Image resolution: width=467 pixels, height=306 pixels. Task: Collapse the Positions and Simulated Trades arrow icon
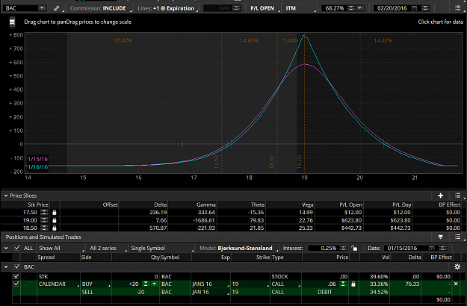point(441,237)
